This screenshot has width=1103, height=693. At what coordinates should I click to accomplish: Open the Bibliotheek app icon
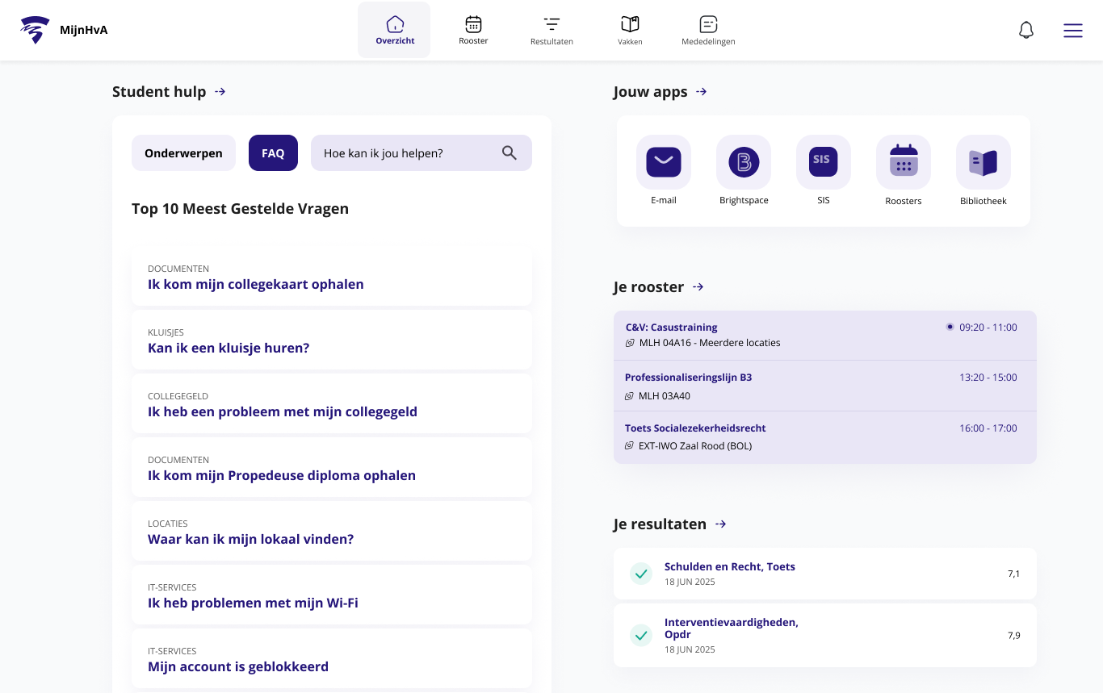pyautogui.click(x=983, y=162)
